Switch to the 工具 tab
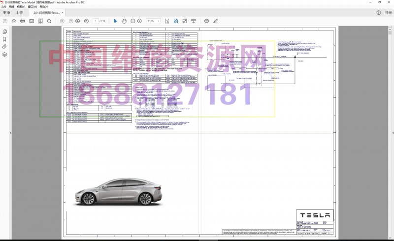 [x=19, y=13]
